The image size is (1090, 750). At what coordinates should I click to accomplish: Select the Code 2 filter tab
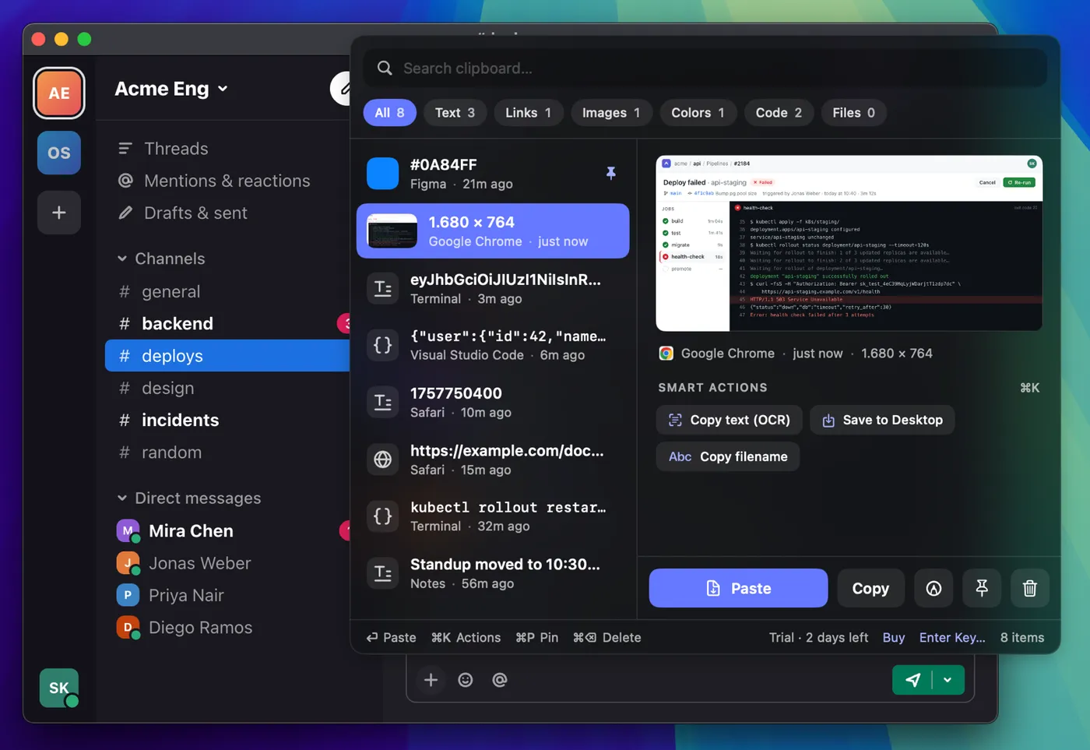[x=779, y=113]
